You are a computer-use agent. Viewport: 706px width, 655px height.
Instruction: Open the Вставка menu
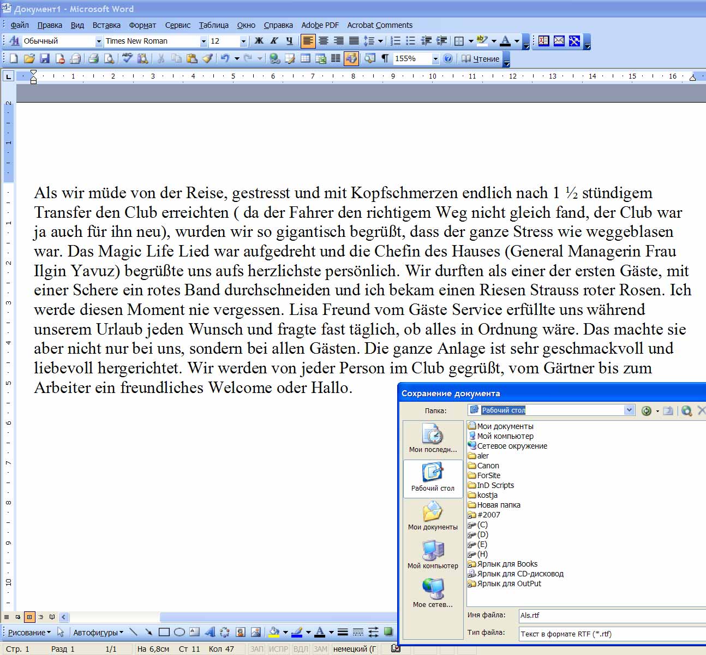coord(106,25)
